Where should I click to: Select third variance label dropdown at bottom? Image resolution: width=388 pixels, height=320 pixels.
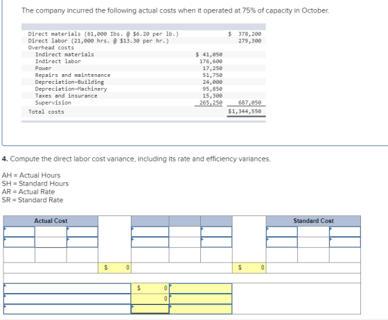[x=67, y=309]
